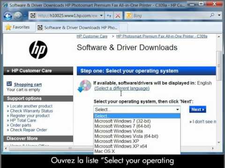
Task: Click the page icon in address bar
Action: [33, 15]
